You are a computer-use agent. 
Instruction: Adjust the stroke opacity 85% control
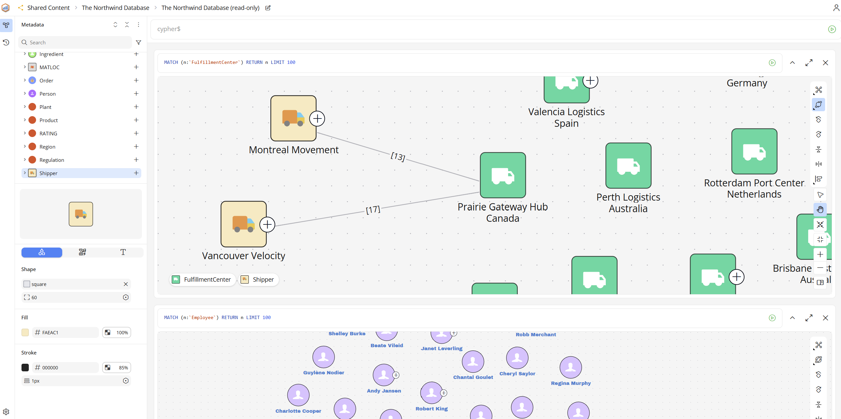pos(116,367)
